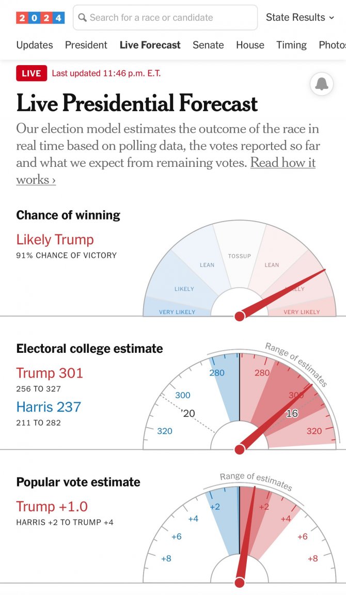
Task: Go to the President tab
Action: (x=86, y=45)
